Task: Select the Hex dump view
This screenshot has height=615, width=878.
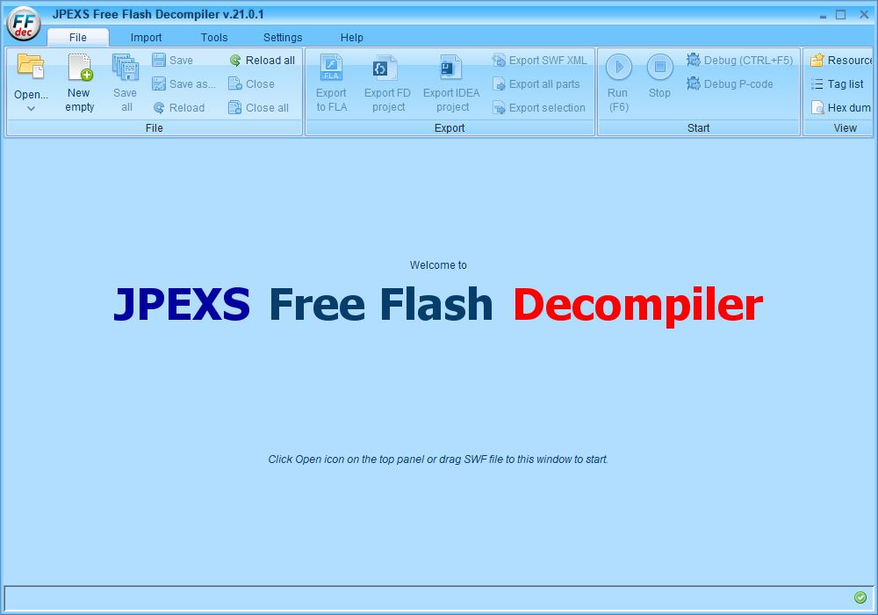Action: coord(841,107)
